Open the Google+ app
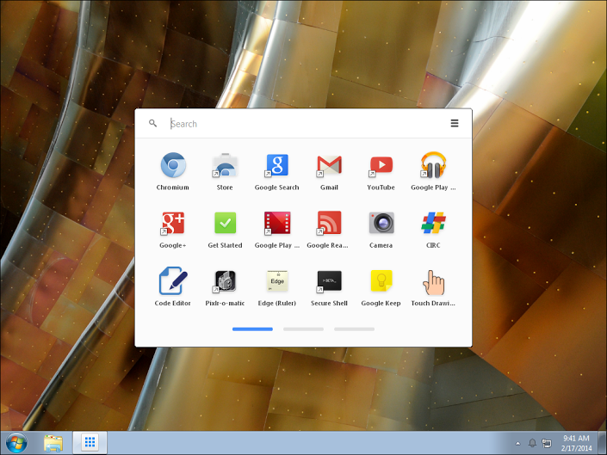Image resolution: width=607 pixels, height=455 pixels. click(173, 223)
